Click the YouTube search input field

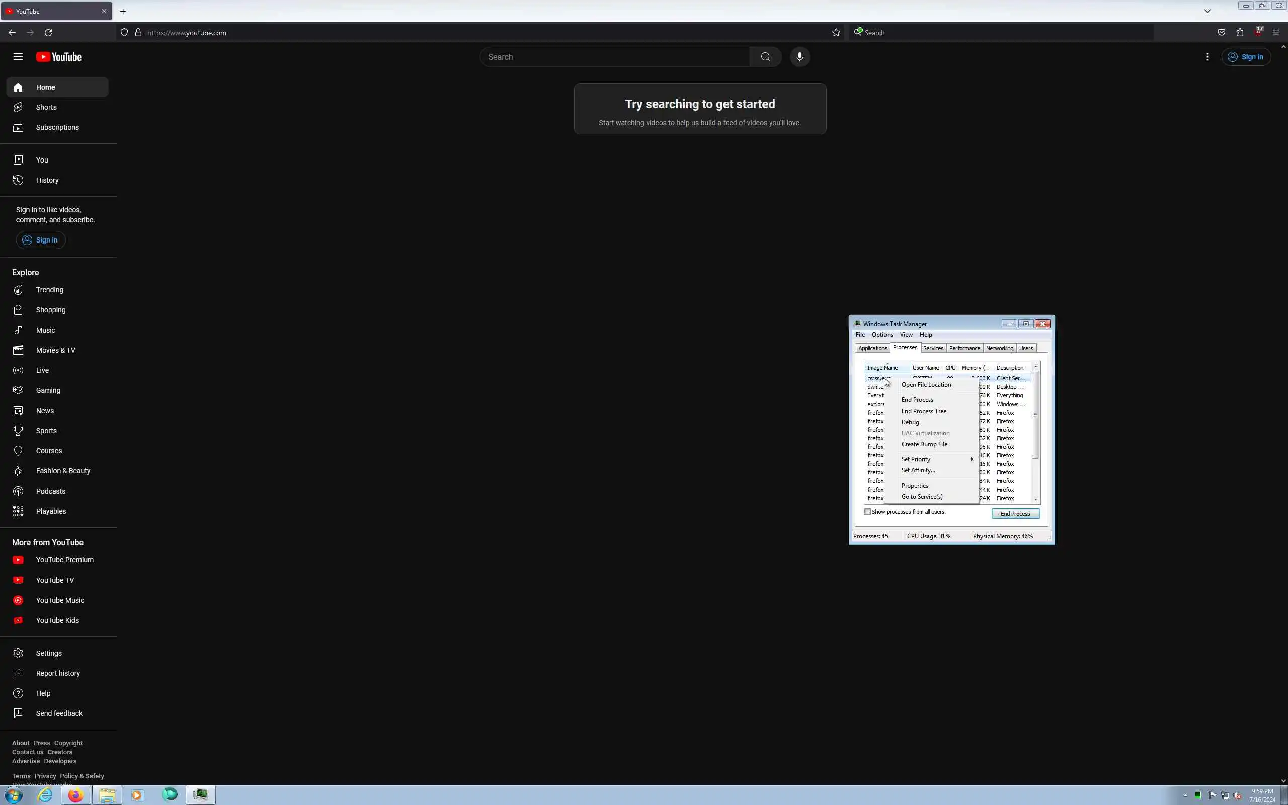click(615, 57)
